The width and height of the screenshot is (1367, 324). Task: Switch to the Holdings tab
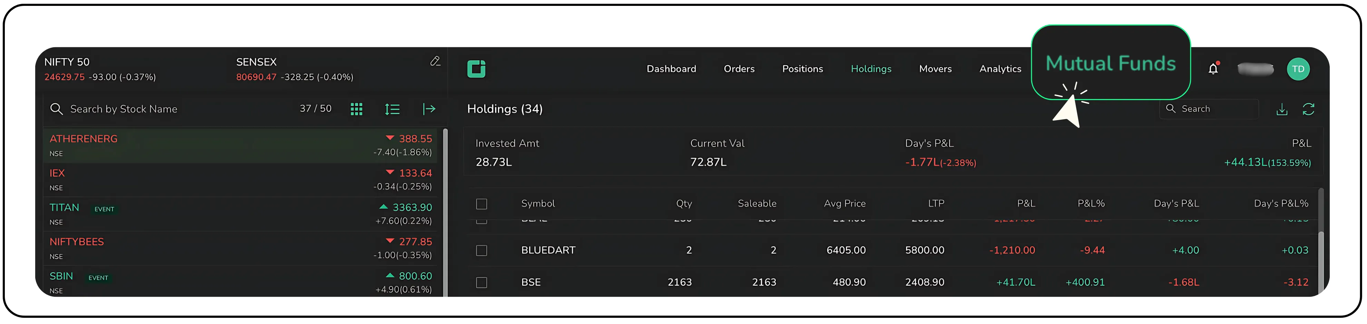[x=871, y=68]
